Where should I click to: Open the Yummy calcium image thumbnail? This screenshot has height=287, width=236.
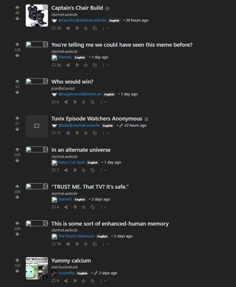click(x=37, y=268)
